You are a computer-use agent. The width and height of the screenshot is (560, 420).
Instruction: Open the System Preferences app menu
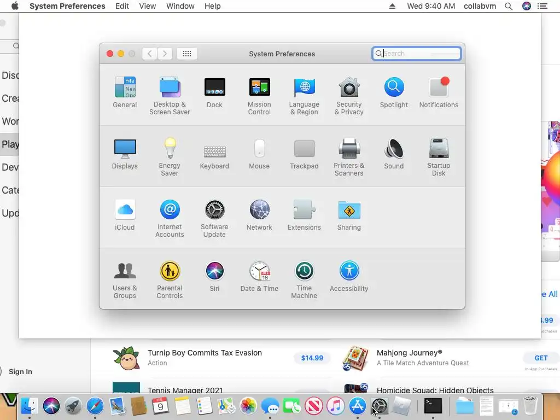(67, 6)
